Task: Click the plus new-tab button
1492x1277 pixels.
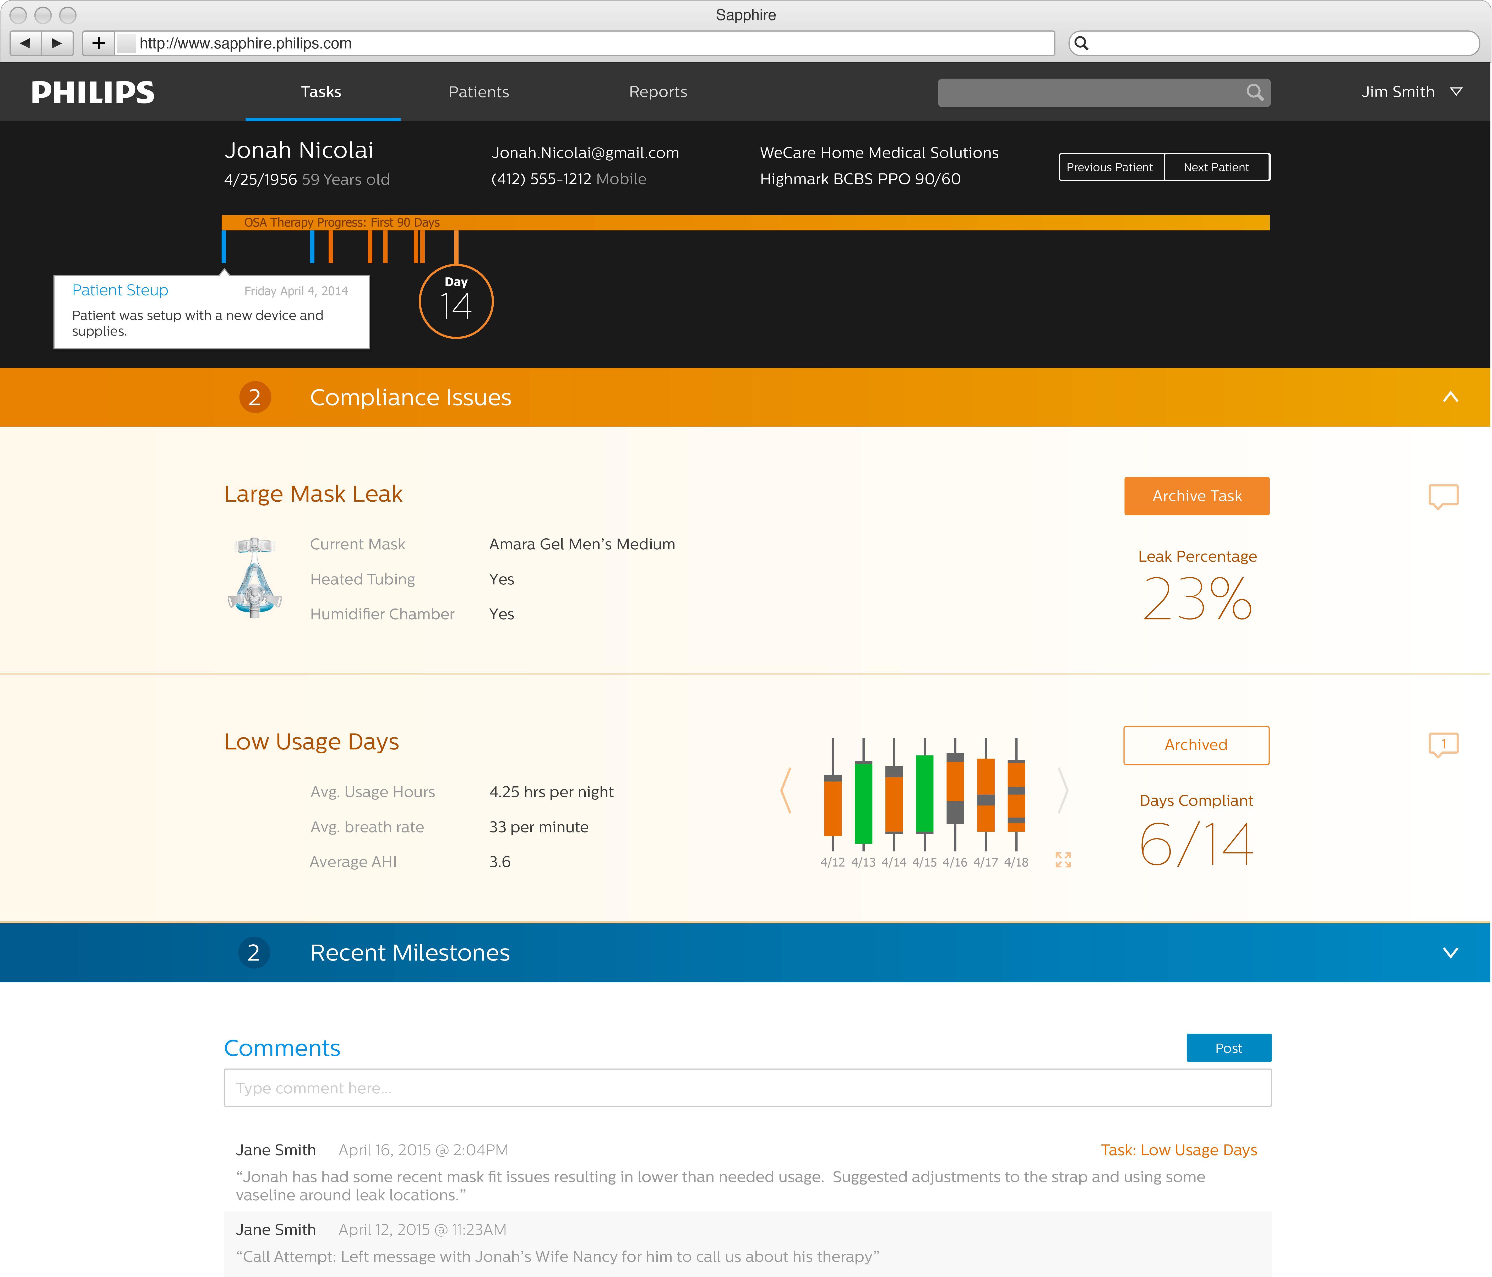Action: point(99,43)
